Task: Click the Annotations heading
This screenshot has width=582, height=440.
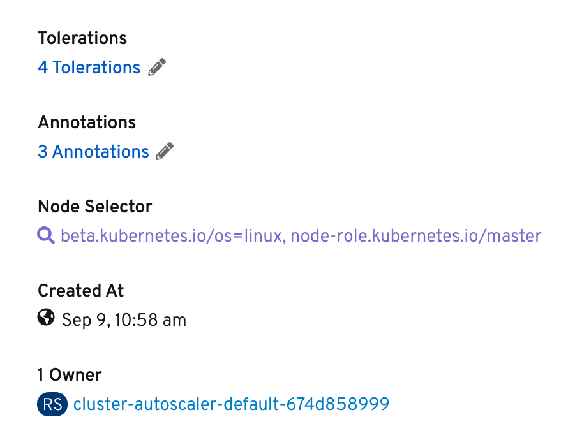Action: tap(87, 122)
